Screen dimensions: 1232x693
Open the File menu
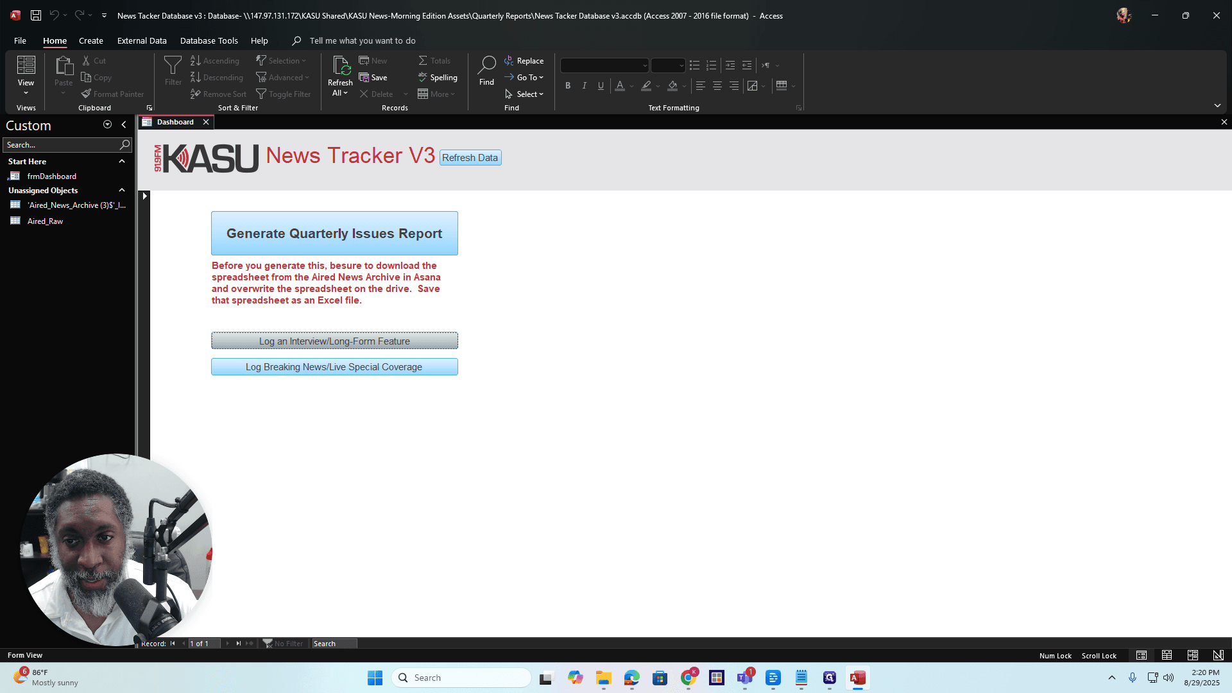20,40
